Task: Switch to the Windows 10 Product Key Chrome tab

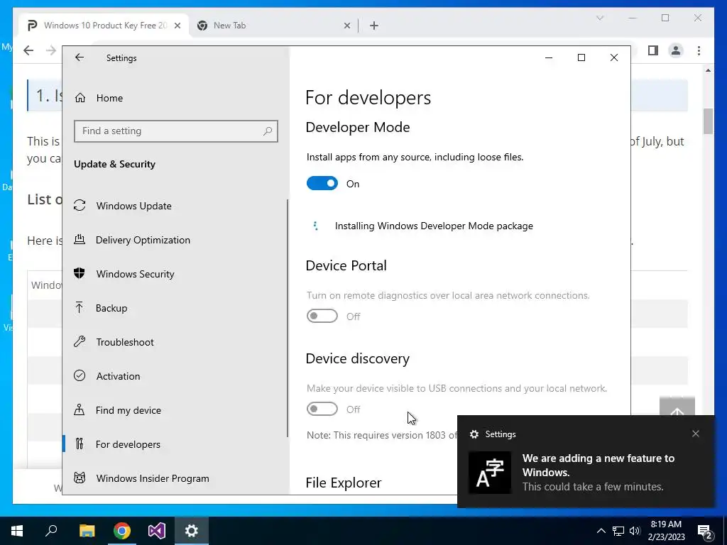Action: pyautogui.click(x=105, y=26)
